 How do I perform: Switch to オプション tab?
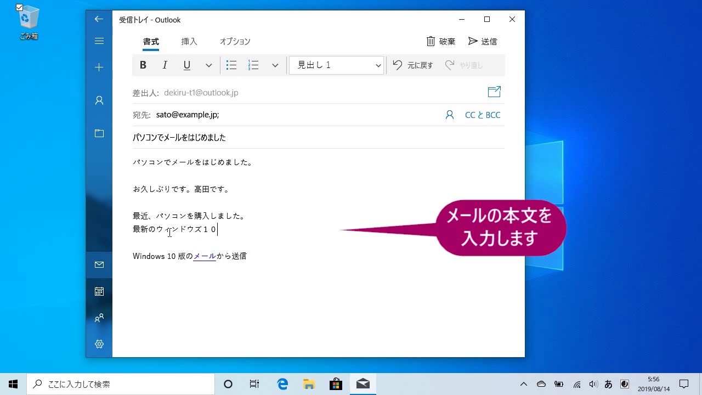tap(235, 42)
